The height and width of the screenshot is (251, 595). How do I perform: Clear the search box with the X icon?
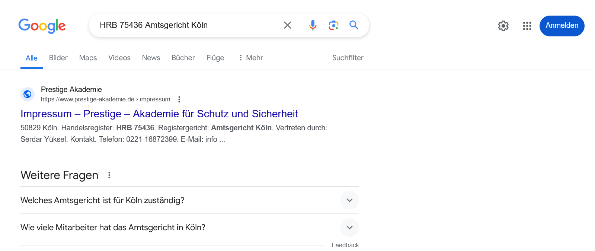pyautogui.click(x=287, y=25)
